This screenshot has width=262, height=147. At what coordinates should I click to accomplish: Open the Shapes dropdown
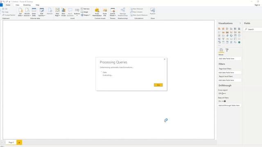pyautogui.click(x=86, y=15)
